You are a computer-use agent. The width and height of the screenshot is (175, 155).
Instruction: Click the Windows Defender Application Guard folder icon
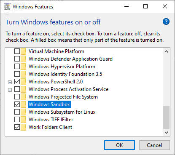pos(23,59)
